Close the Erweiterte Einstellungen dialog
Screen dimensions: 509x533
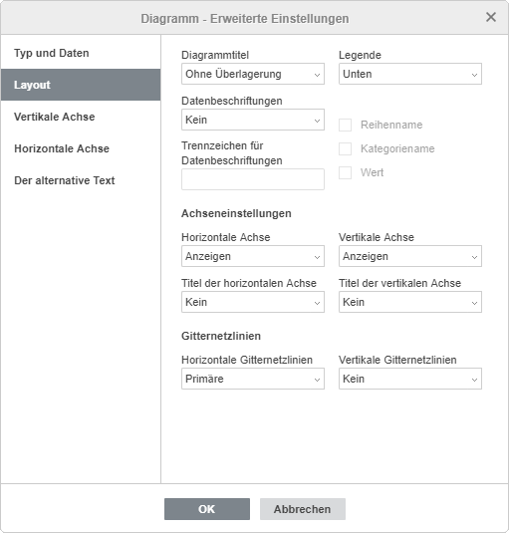click(491, 17)
